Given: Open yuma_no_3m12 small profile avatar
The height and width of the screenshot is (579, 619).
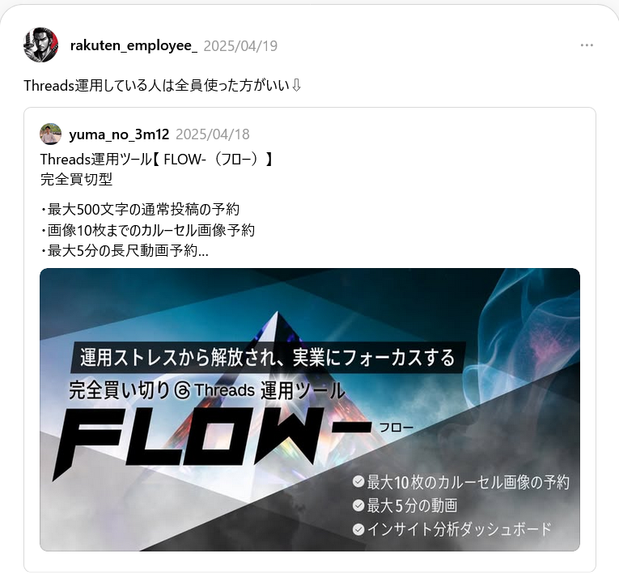Looking at the screenshot, I should pyautogui.click(x=50, y=134).
